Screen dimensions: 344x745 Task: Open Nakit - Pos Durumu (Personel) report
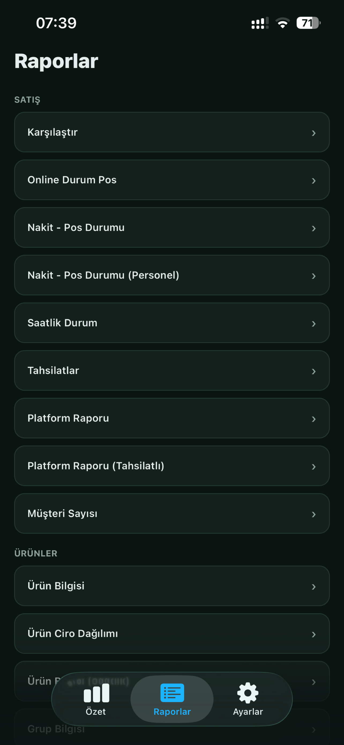[x=172, y=275]
